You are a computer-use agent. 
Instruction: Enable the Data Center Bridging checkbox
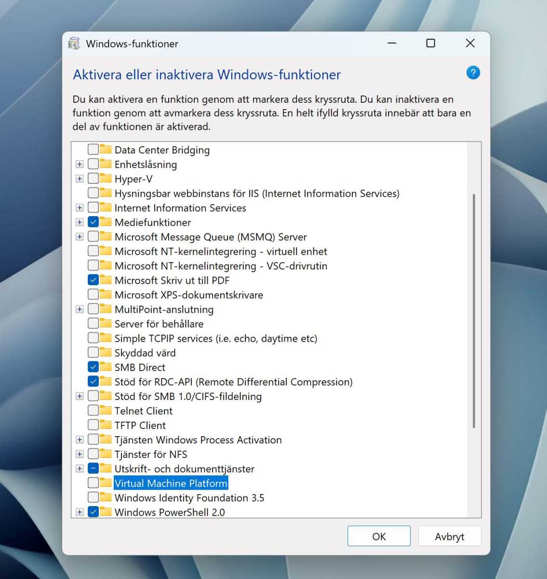coord(93,149)
